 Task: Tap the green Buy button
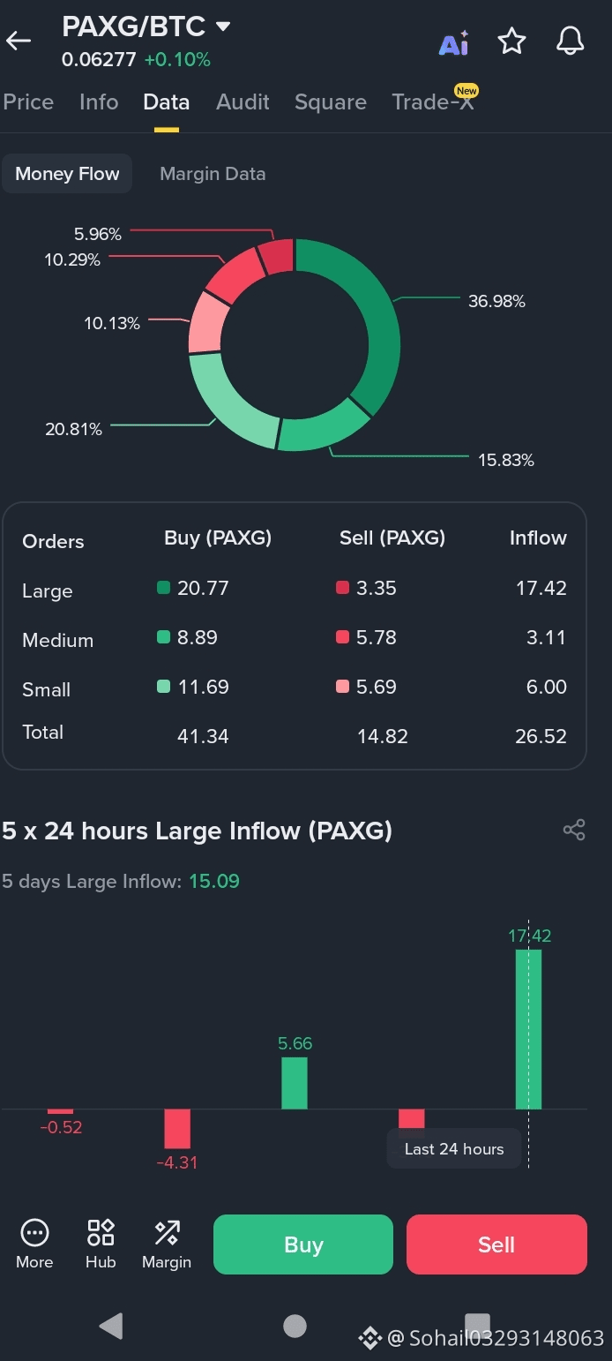click(x=303, y=1244)
